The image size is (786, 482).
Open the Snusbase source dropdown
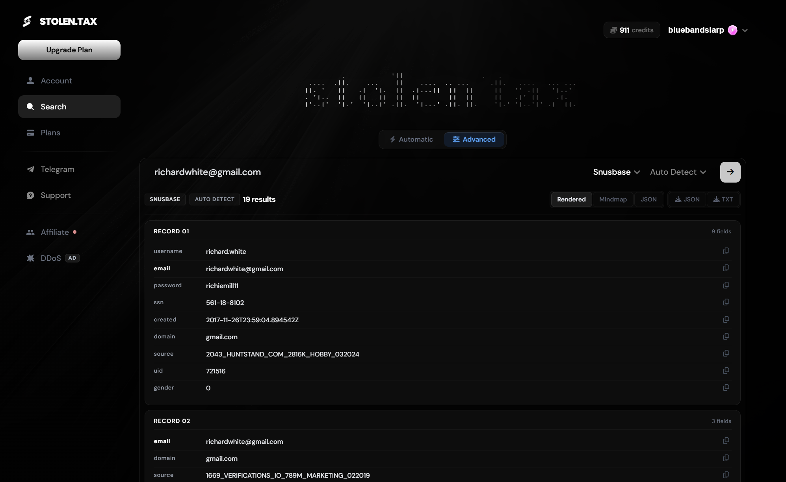(x=617, y=172)
